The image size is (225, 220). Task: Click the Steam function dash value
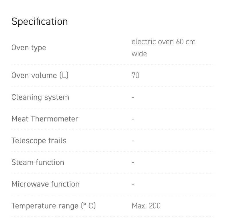click(133, 162)
